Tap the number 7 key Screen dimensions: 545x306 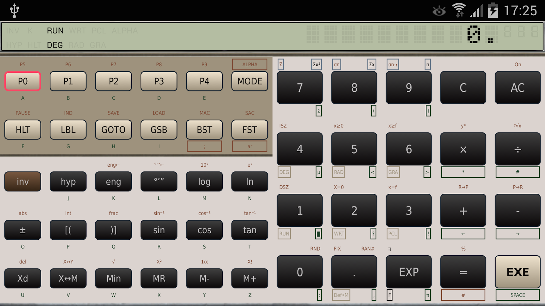coord(300,87)
